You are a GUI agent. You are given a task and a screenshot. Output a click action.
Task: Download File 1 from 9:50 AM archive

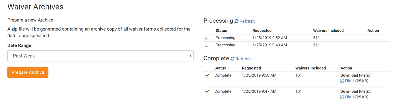(x=349, y=81)
